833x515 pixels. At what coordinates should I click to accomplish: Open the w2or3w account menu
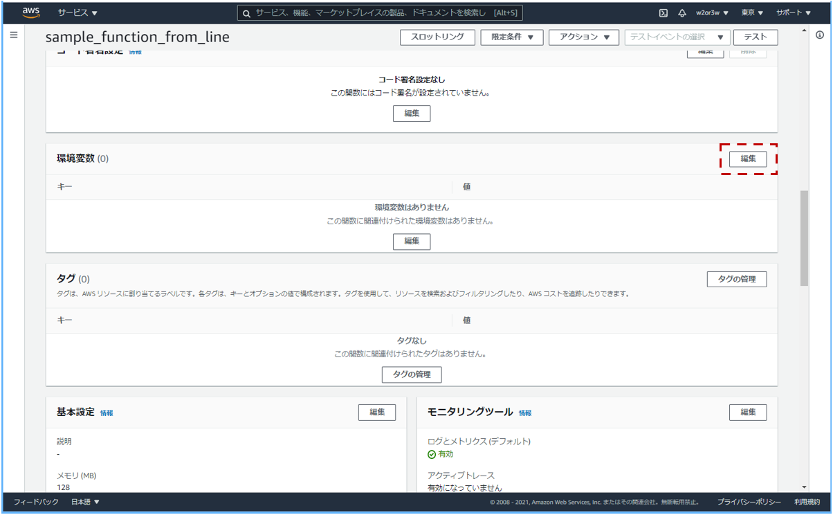pyautogui.click(x=708, y=12)
